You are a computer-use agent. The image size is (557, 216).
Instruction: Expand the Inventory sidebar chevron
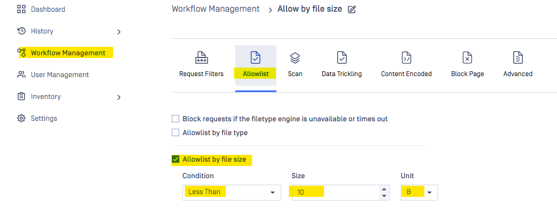pyautogui.click(x=119, y=97)
